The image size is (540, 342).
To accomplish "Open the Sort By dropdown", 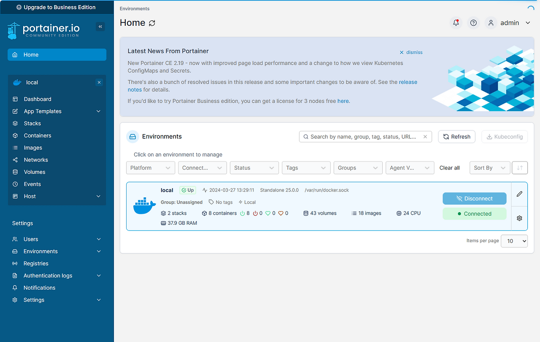I will (490, 168).
